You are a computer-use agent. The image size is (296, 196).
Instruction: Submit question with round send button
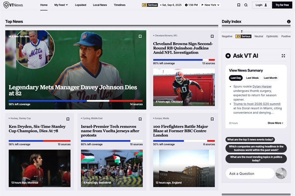[281, 173]
